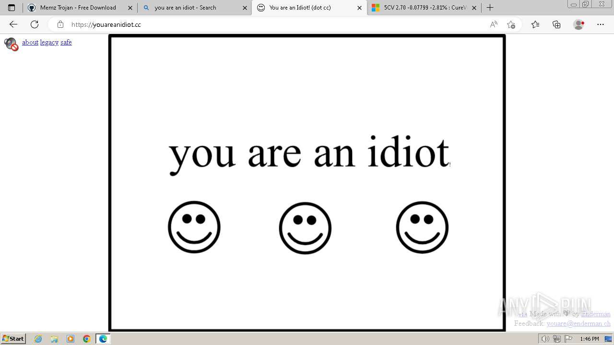Screen dimensions: 614x345
Task: Open the network tray icon
Action: point(557,339)
